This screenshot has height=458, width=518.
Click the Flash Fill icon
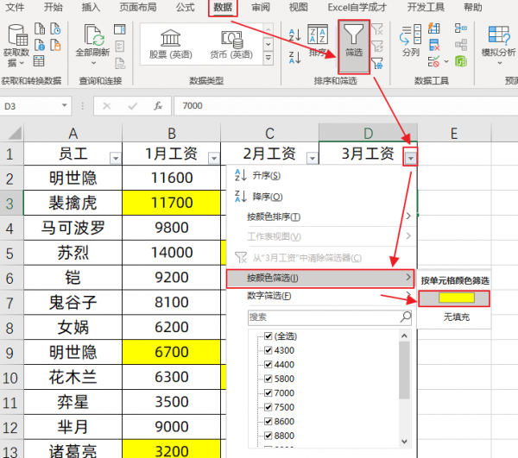pyautogui.click(x=433, y=28)
